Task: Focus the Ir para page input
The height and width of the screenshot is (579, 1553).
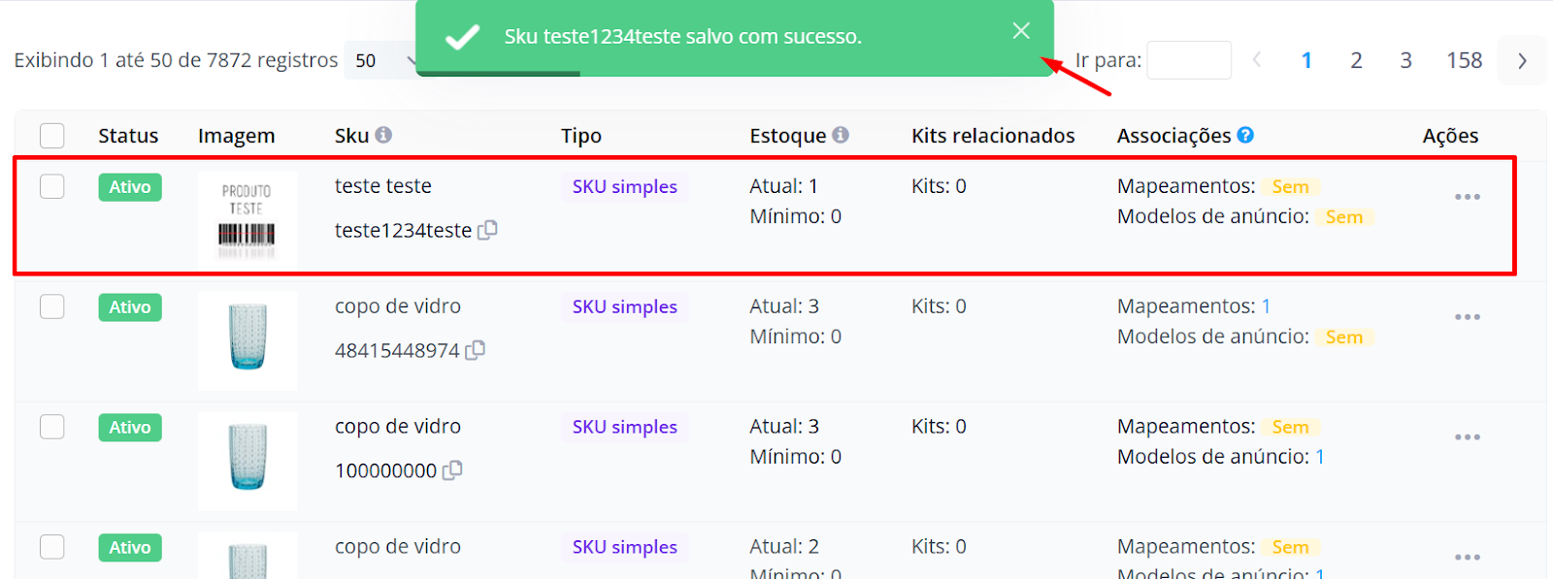Action: (x=1189, y=60)
